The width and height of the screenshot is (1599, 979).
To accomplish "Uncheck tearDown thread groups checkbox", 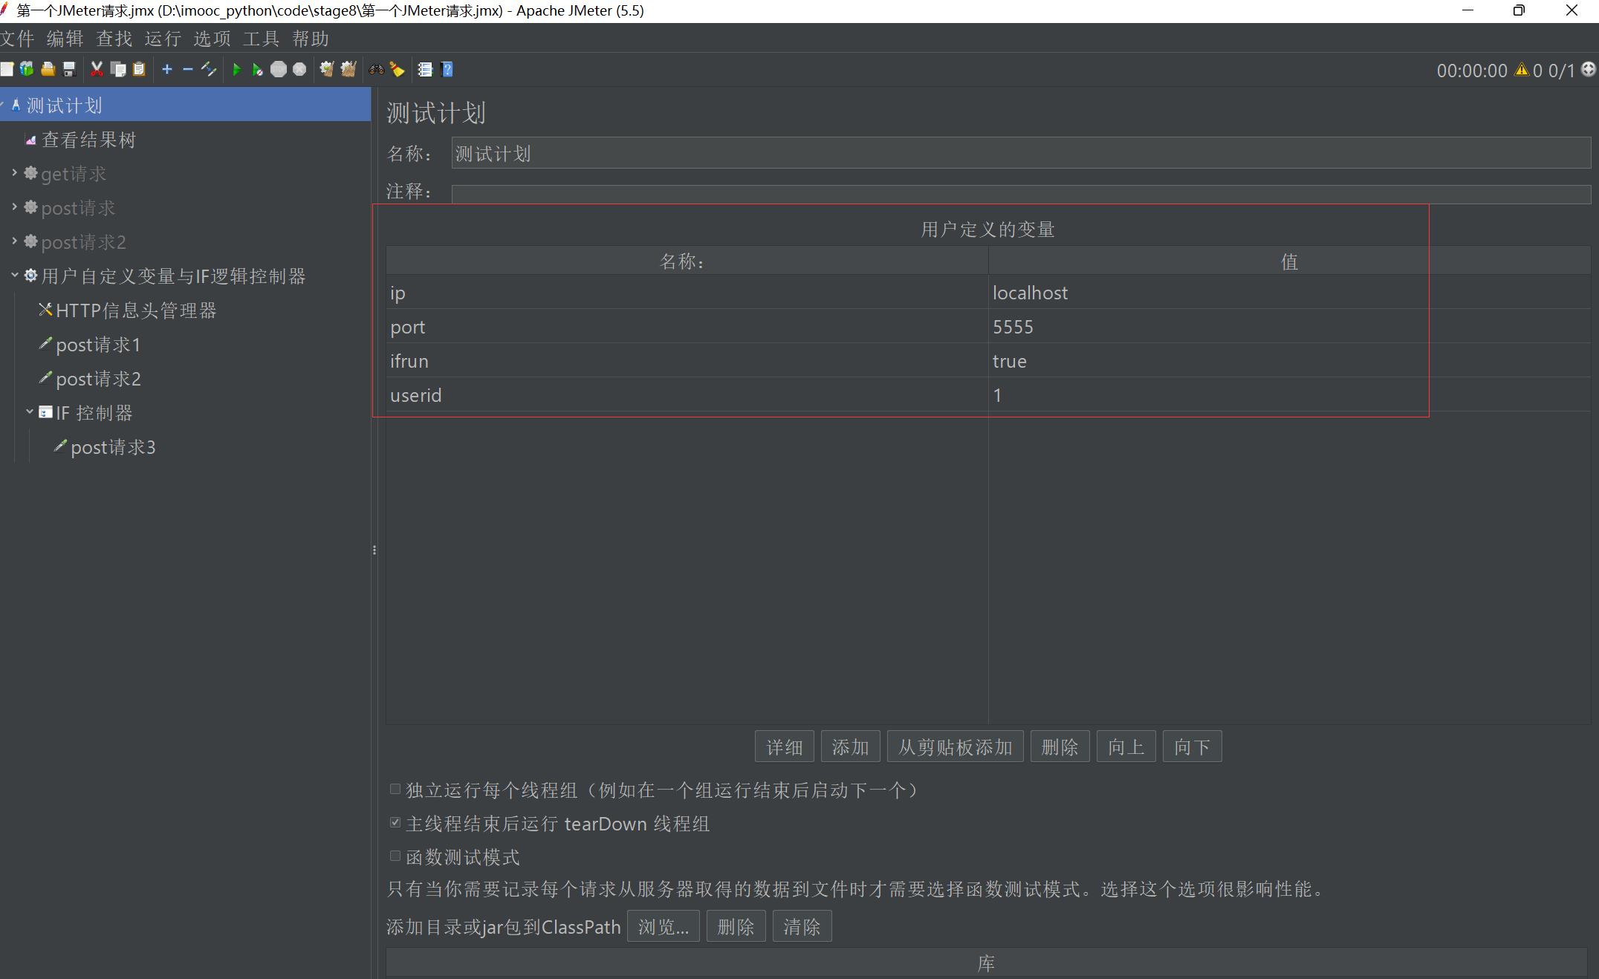I will (x=395, y=822).
